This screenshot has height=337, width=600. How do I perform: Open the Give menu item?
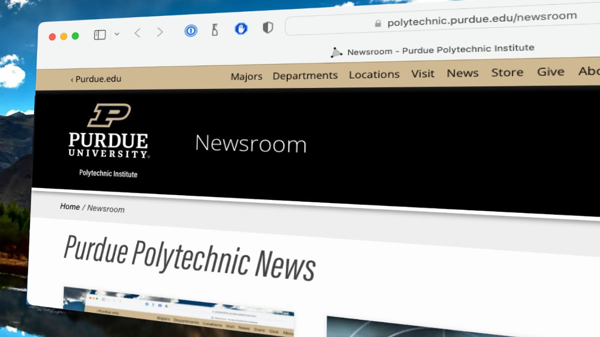551,72
